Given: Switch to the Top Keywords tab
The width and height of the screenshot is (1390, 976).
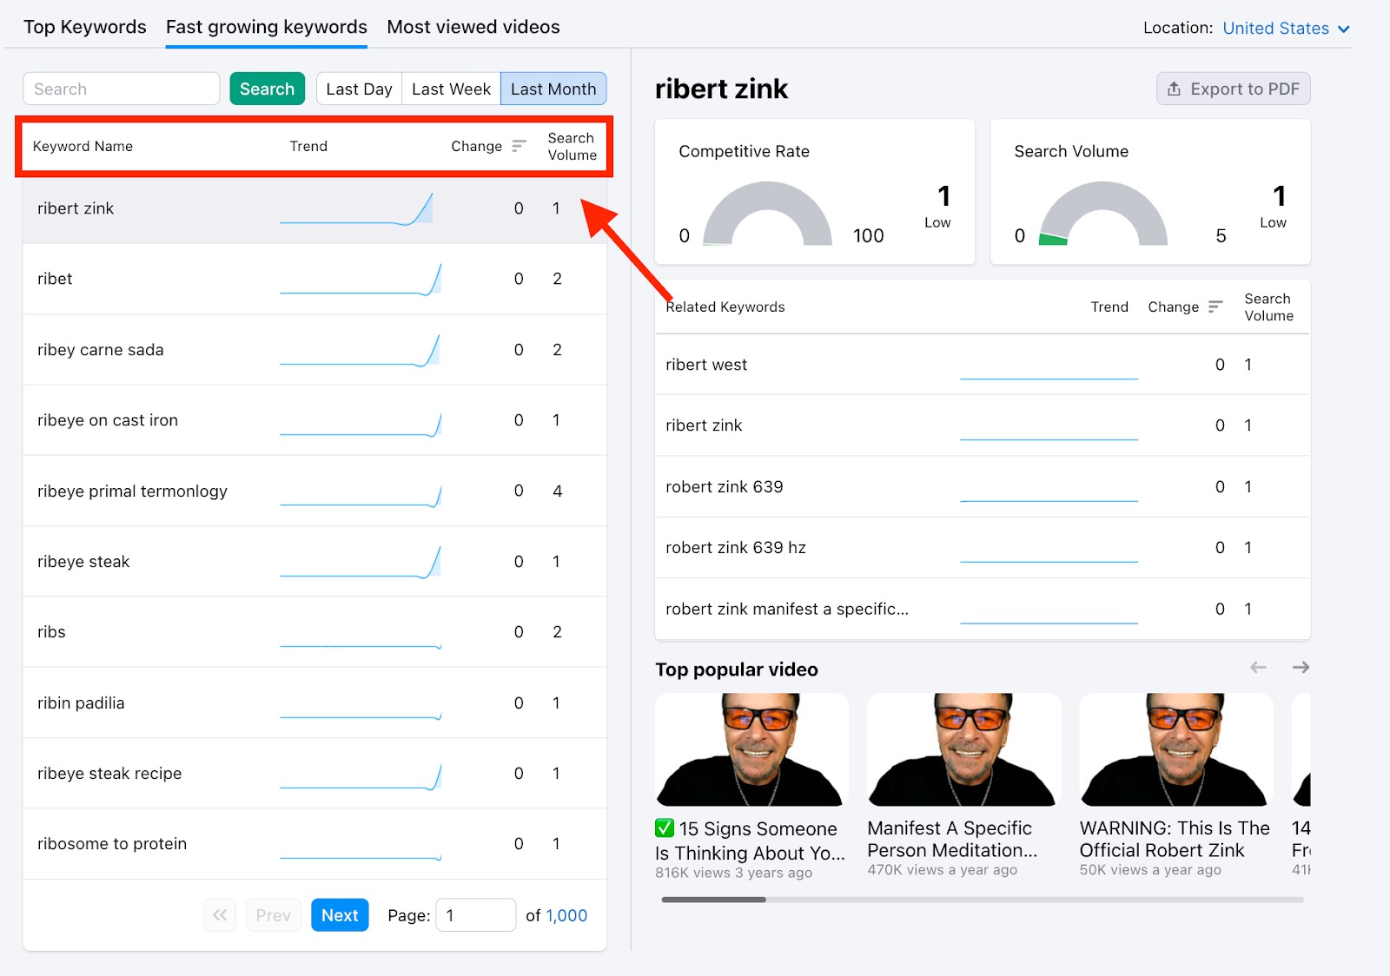Looking at the screenshot, I should [x=84, y=27].
